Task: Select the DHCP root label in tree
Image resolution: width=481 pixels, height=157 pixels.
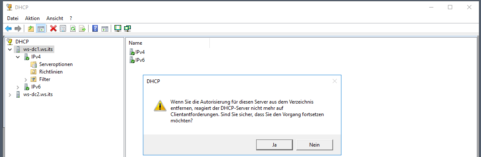Action: (22, 41)
